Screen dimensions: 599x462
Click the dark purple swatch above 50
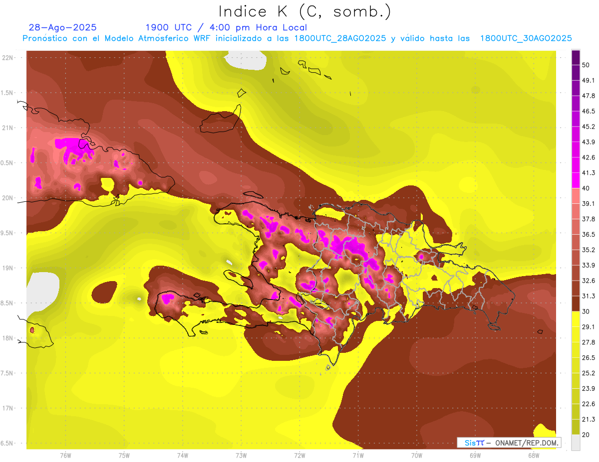(x=576, y=57)
